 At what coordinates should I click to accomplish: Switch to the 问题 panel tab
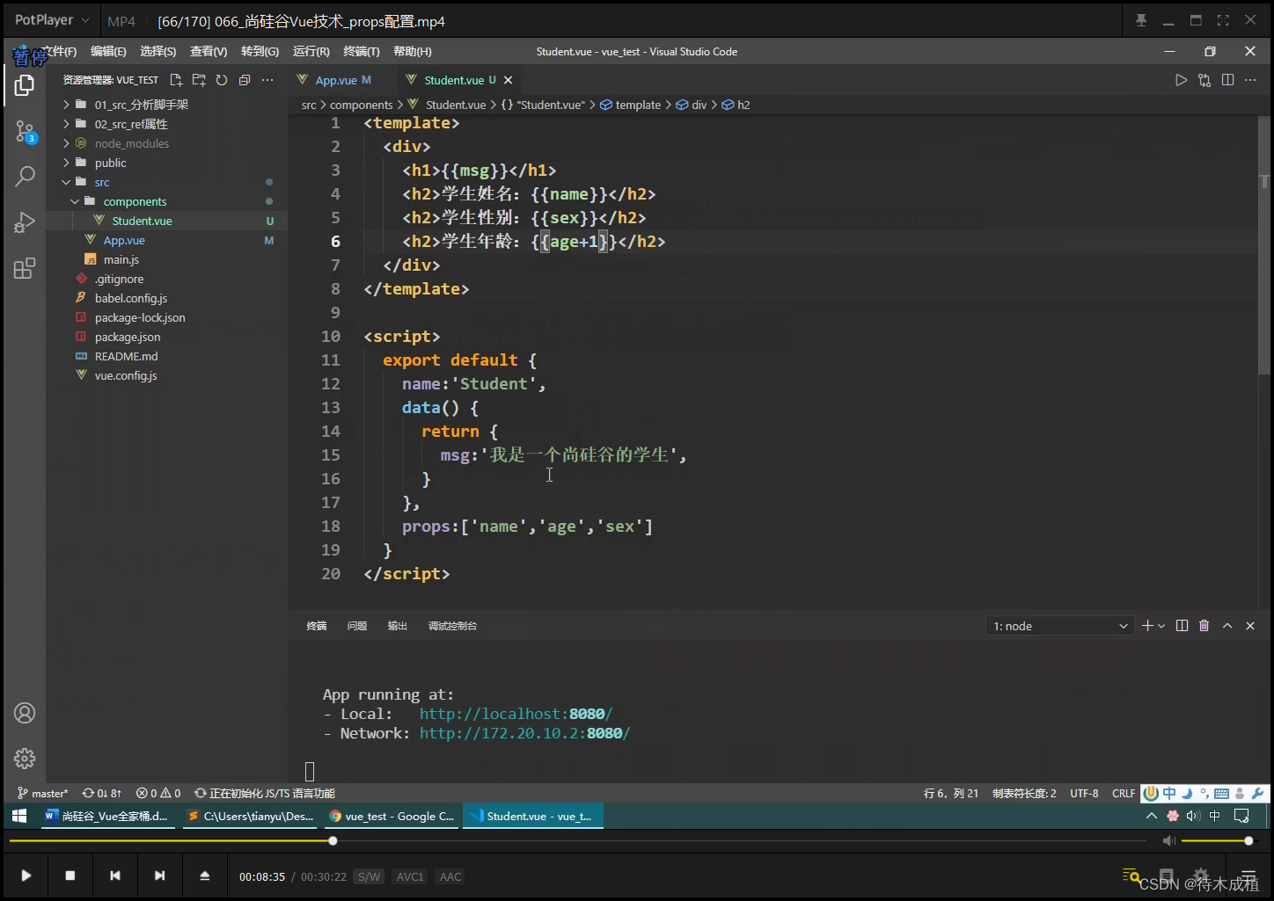click(x=357, y=626)
